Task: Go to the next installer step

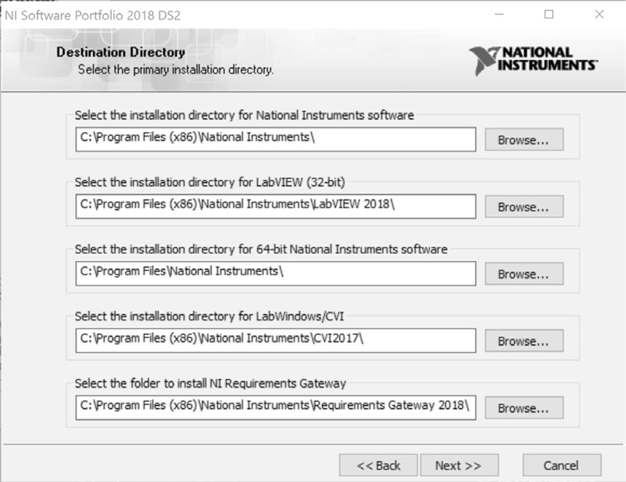Action: tap(459, 465)
